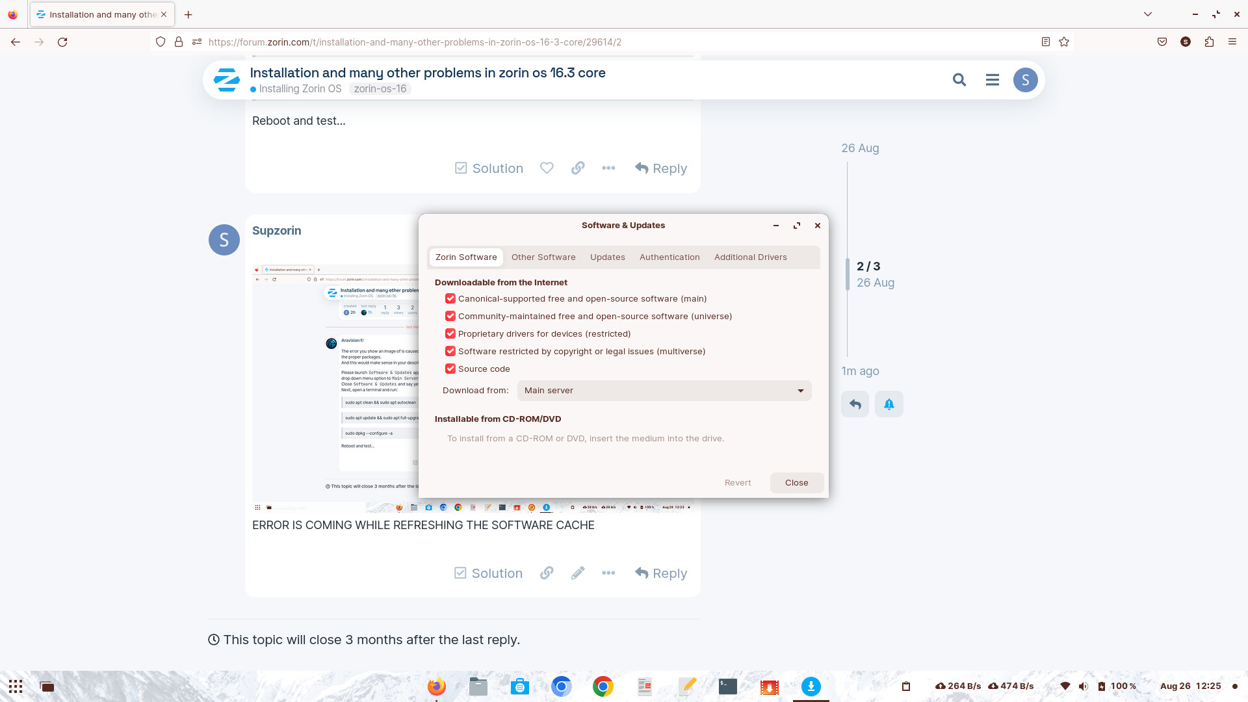
Task: Open the notification bell in timeline
Action: (x=889, y=404)
